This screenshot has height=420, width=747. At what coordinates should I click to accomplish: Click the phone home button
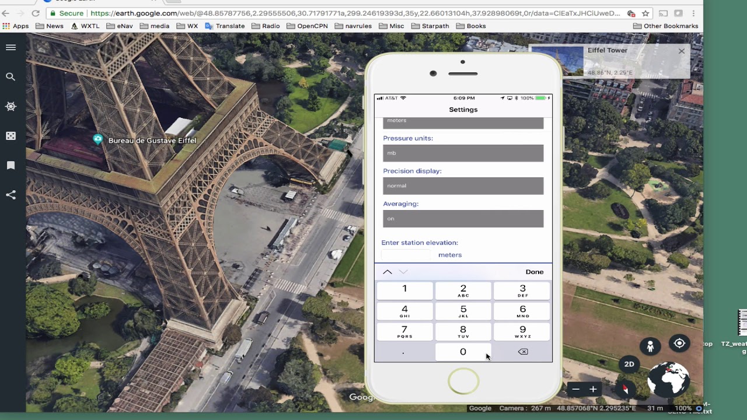pyautogui.click(x=463, y=381)
